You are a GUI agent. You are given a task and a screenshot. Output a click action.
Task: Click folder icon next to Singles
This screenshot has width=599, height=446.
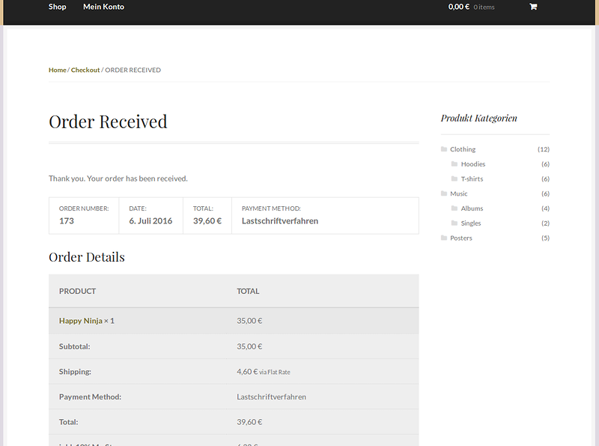point(454,223)
